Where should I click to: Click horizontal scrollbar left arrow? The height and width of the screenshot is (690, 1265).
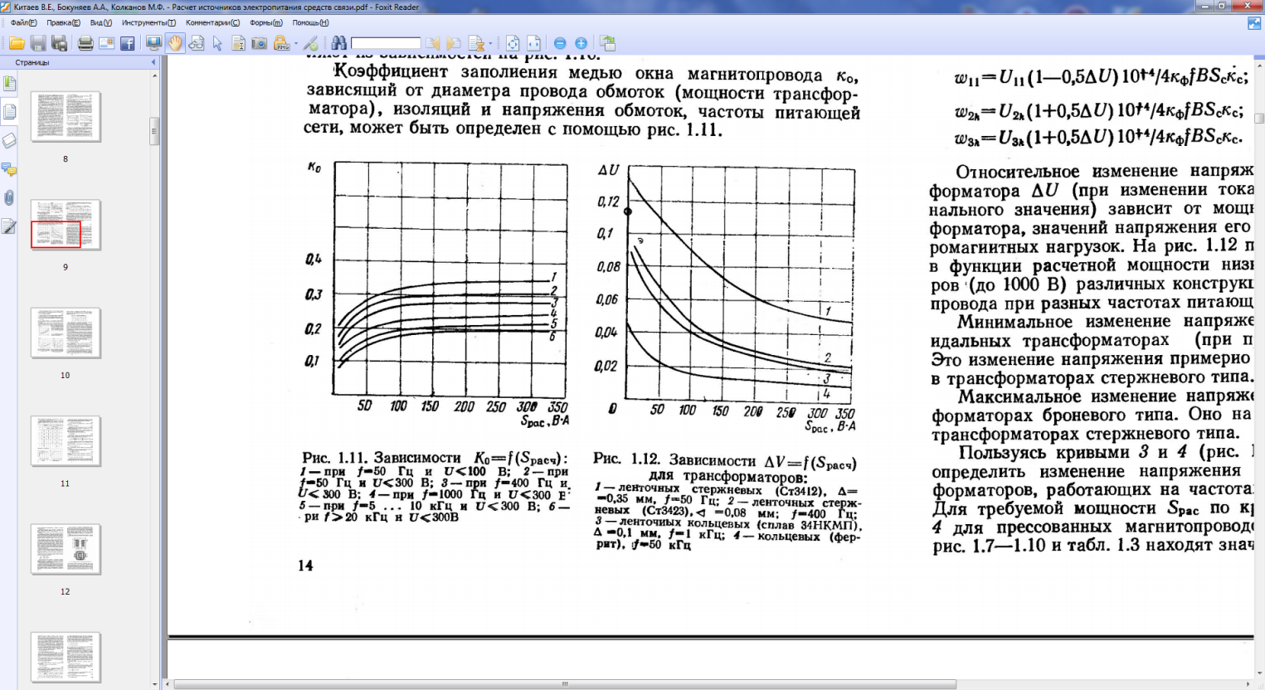tap(169, 684)
